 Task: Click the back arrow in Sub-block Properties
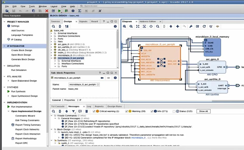pyautogui.click(x=102, y=78)
